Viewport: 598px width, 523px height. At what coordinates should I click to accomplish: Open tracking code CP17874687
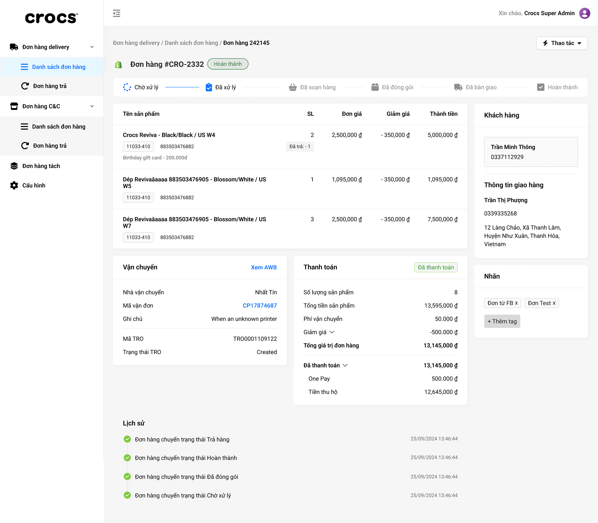pos(259,306)
